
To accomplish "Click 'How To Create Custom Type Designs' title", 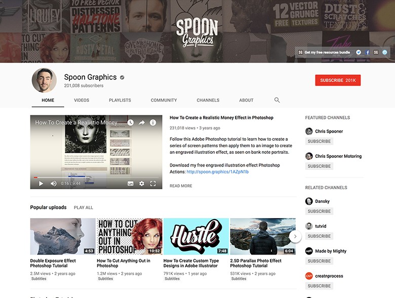I will [x=191, y=263].
